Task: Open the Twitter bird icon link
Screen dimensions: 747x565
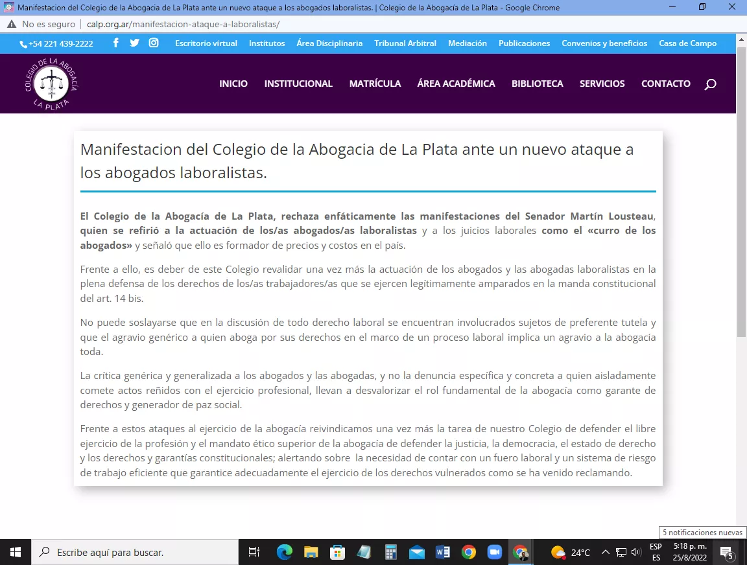Action: tap(134, 43)
